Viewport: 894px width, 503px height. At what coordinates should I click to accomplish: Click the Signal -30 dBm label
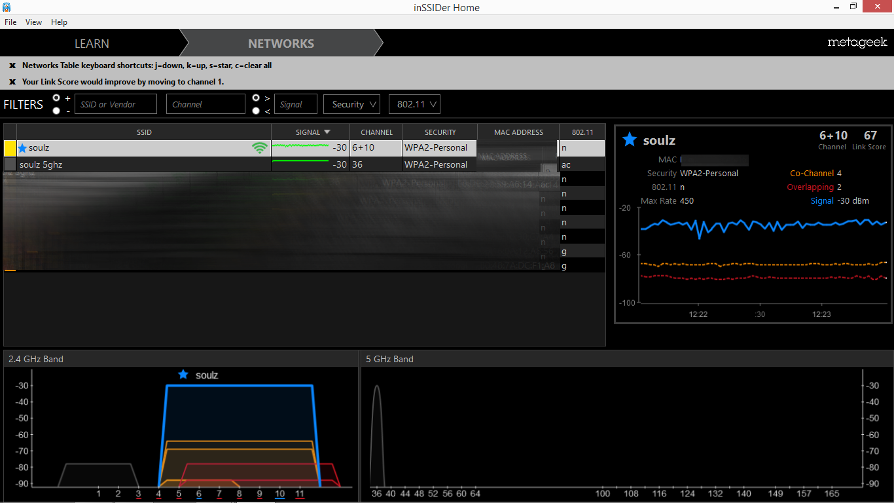840,201
